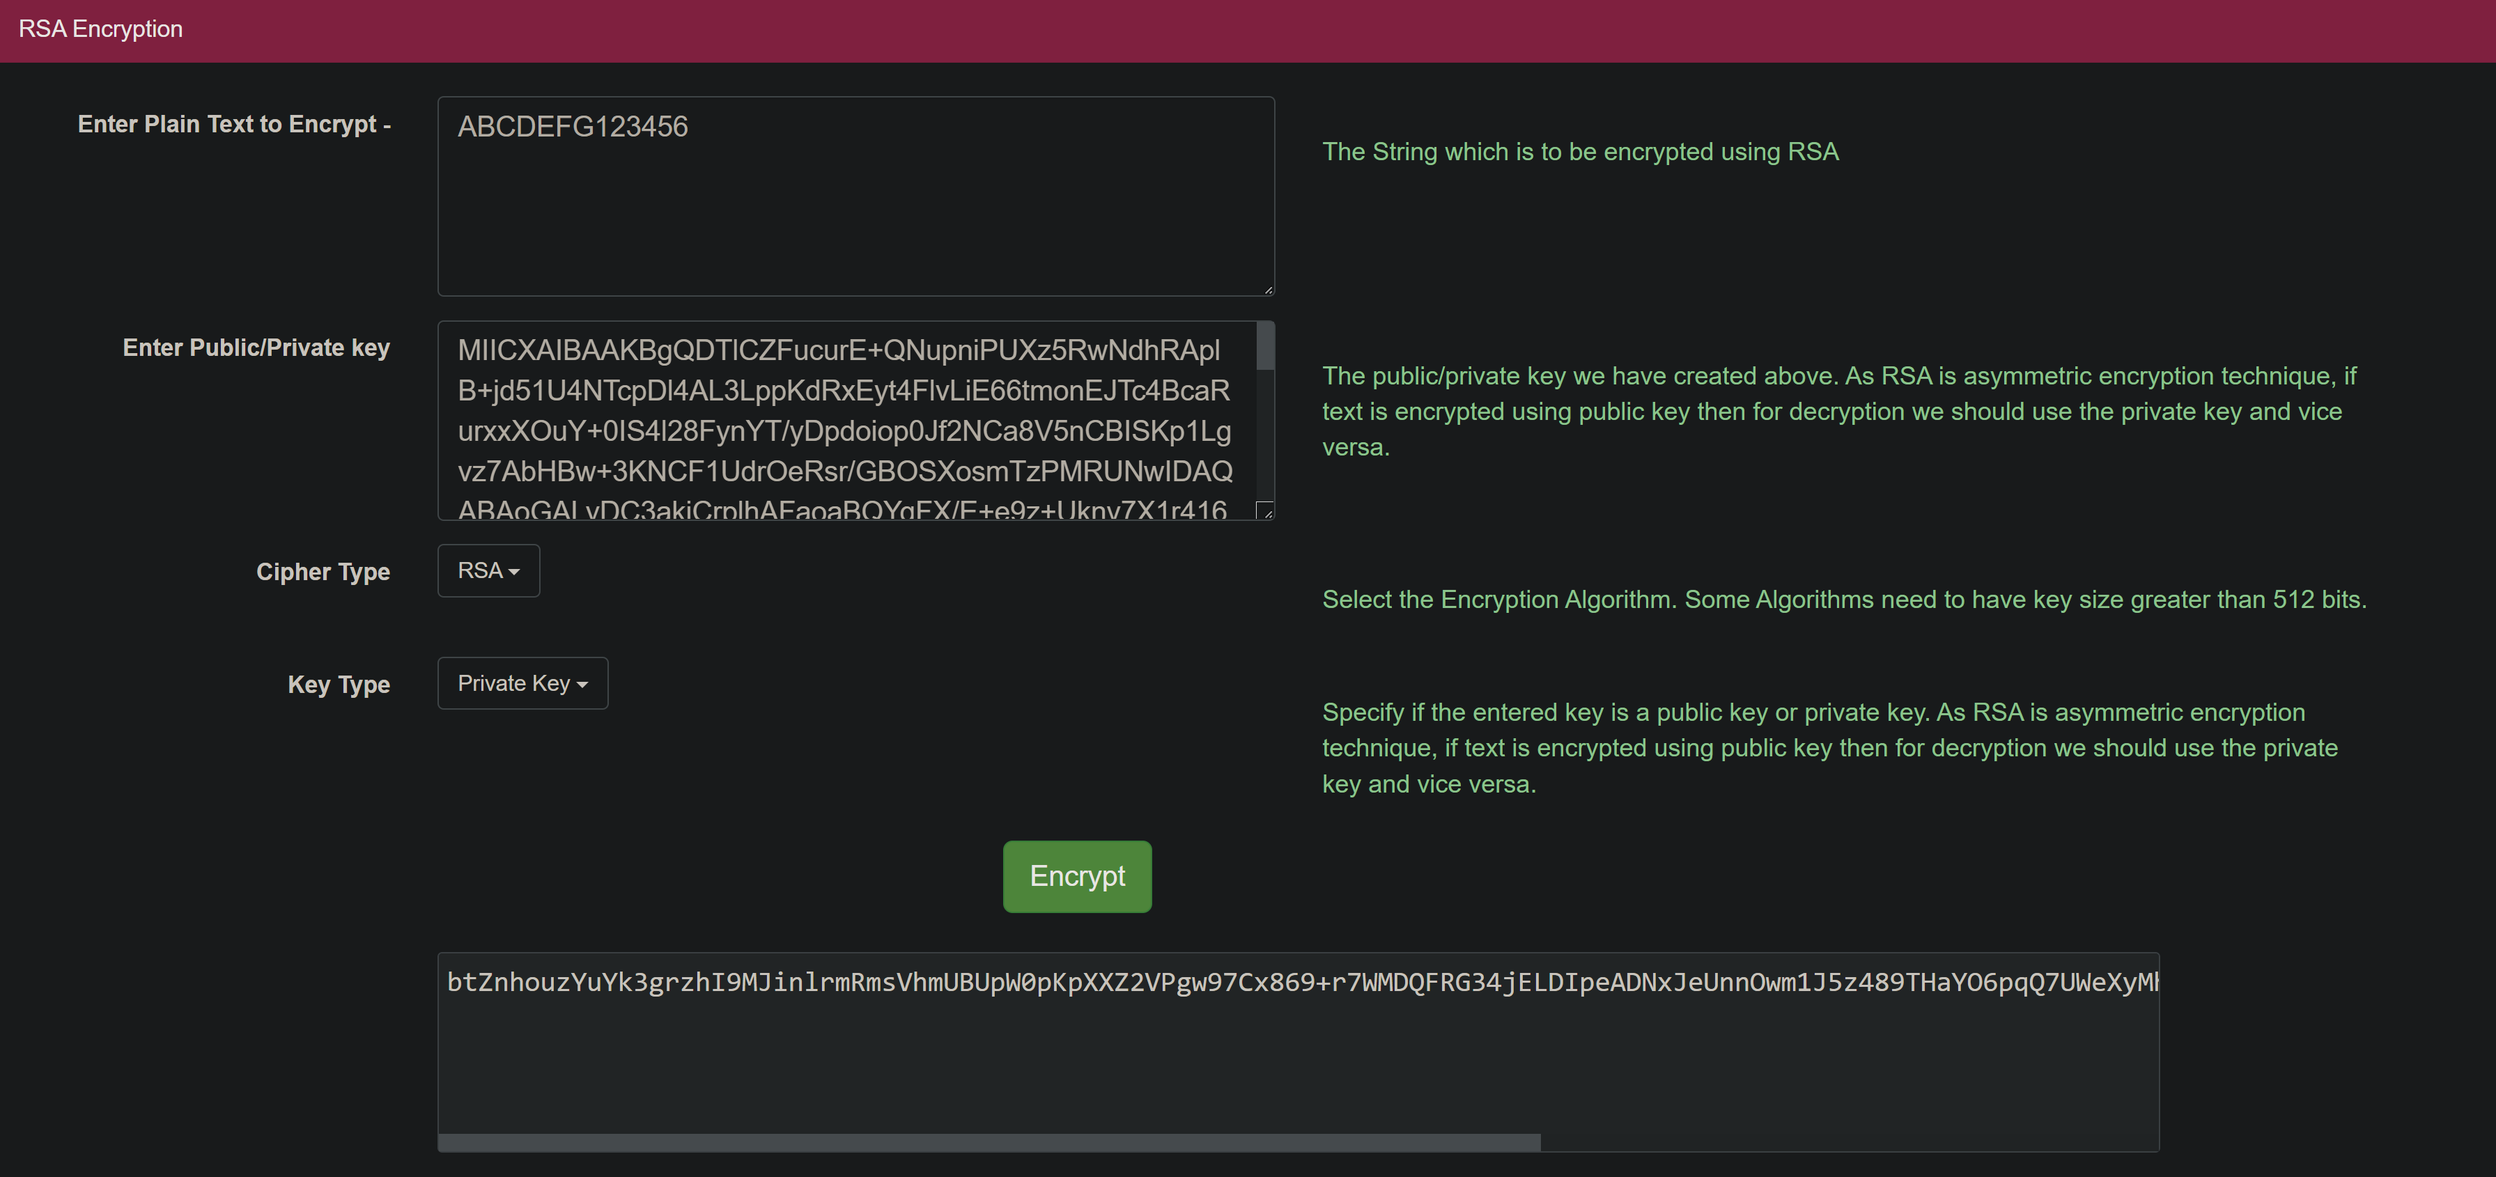
Task: Click the RSA Encryption header title
Action: 101,29
